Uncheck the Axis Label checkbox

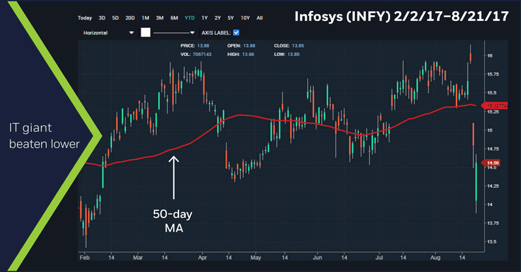coord(236,32)
